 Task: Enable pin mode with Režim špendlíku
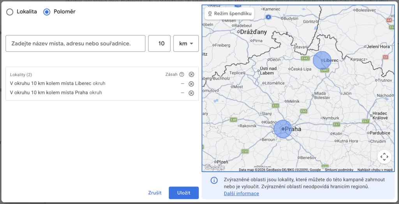click(230, 14)
